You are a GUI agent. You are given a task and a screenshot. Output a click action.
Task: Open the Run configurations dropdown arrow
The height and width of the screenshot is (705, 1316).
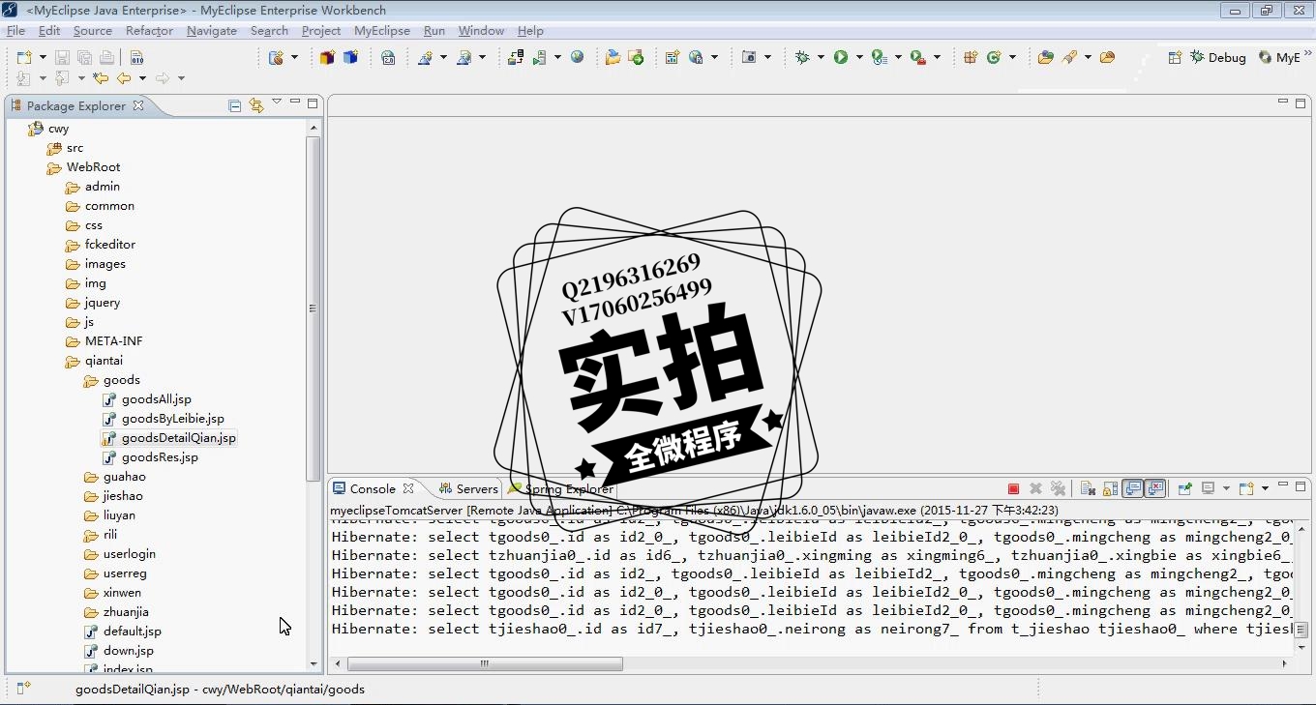pos(858,57)
